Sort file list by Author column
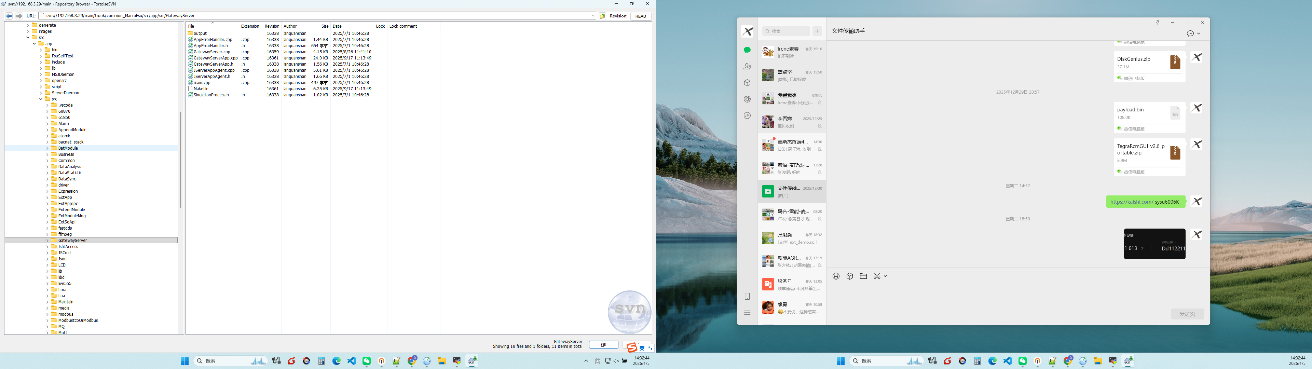Viewport: 1312px width, 369px height. click(290, 26)
